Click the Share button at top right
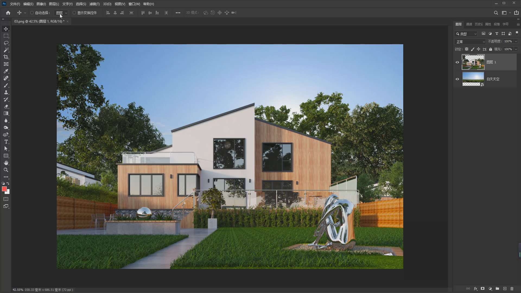521x293 pixels. pos(516,13)
